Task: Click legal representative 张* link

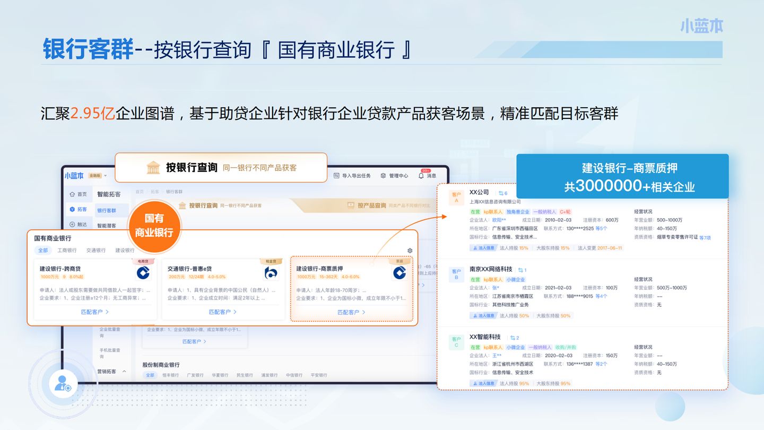Action: [x=496, y=288]
